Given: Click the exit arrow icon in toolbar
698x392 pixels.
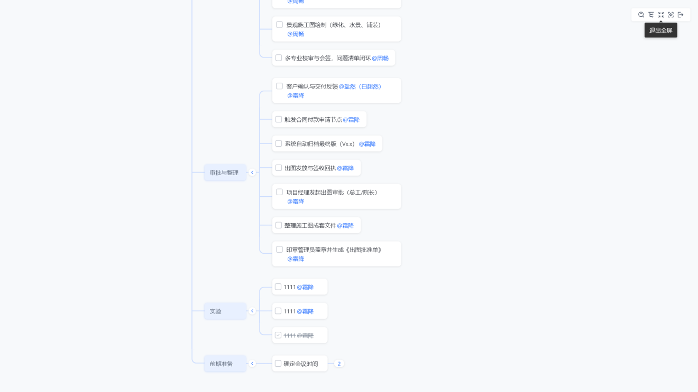Looking at the screenshot, I should [681, 15].
